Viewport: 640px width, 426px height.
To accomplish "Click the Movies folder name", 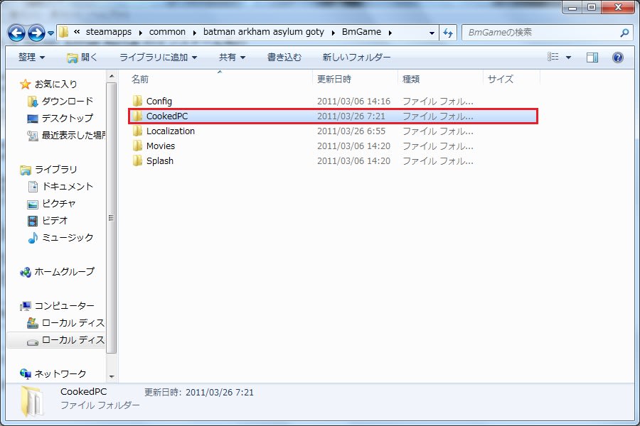I will [x=161, y=146].
